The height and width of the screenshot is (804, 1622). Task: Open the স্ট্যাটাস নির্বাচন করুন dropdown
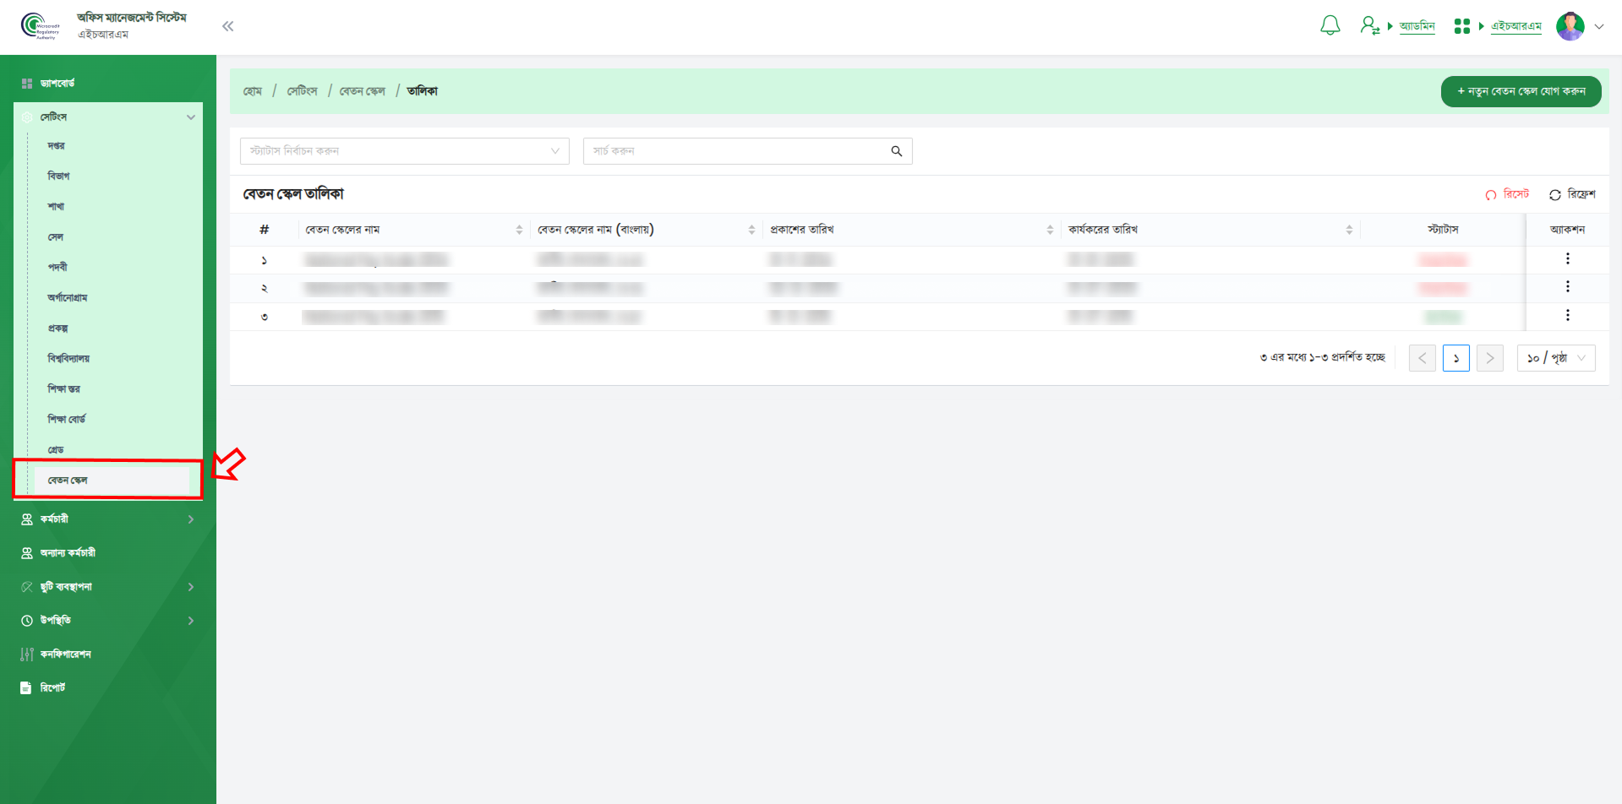click(x=404, y=151)
